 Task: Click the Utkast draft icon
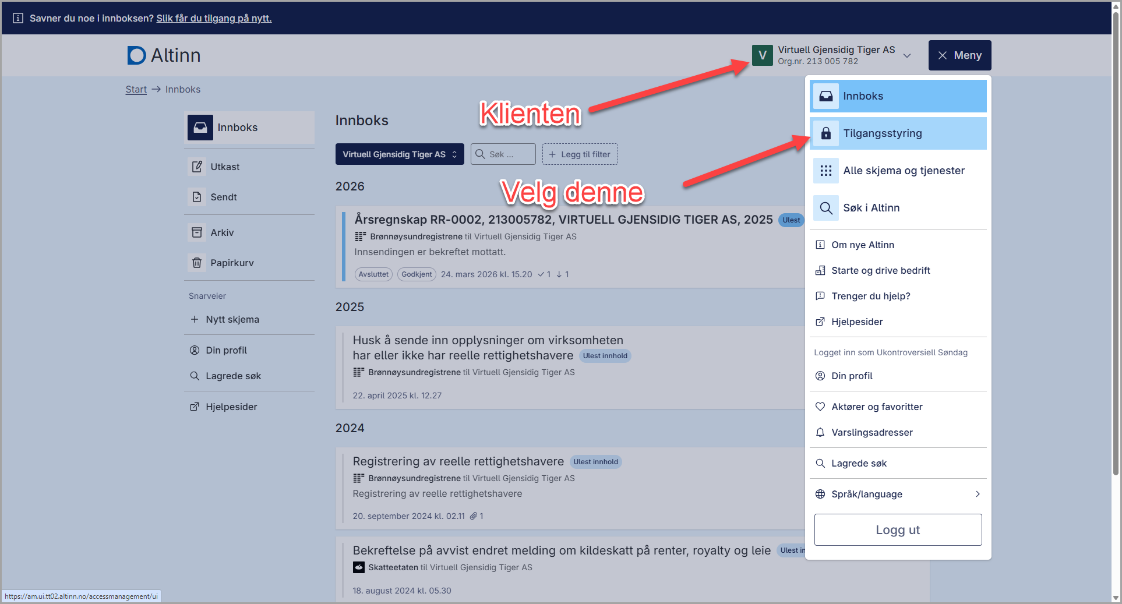tap(197, 167)
